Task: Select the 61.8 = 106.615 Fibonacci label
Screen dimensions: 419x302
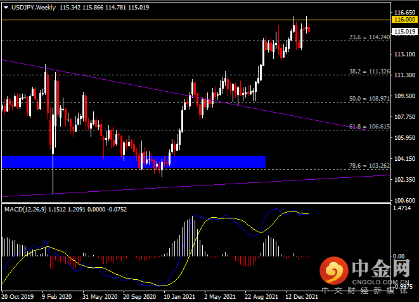Action: [370, 127]
